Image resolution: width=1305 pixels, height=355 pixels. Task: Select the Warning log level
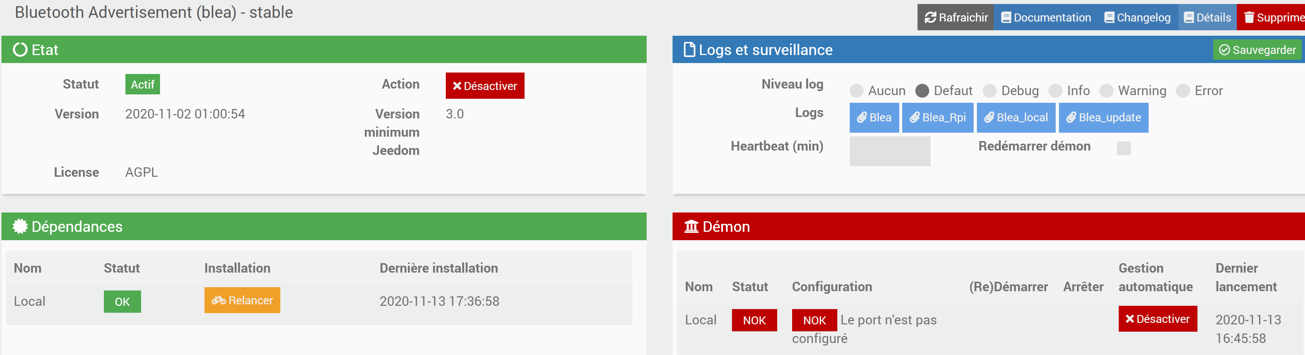[x=1106, y=91]
